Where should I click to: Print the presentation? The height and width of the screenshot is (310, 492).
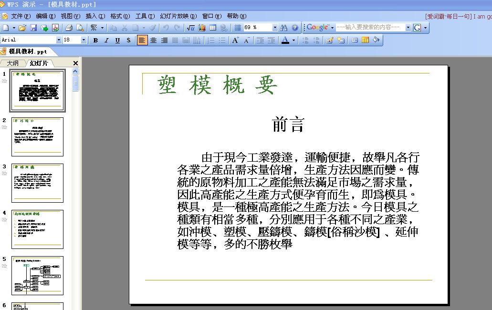69,28
